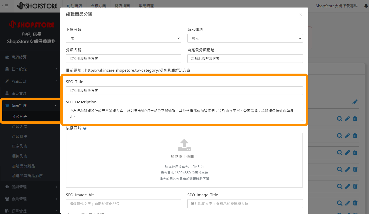Image resolution: width=369 pixels, height=214 pixels.
Task: Click the red SHOPSTORE logo in the sidebar
Action: point(32,25)
